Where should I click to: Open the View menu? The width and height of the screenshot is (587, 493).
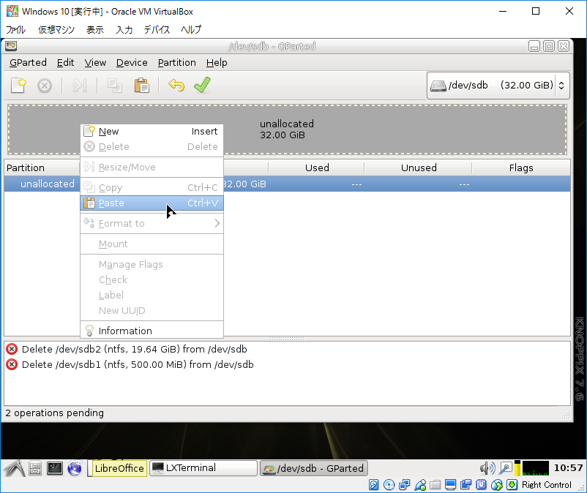click(95, 62)
